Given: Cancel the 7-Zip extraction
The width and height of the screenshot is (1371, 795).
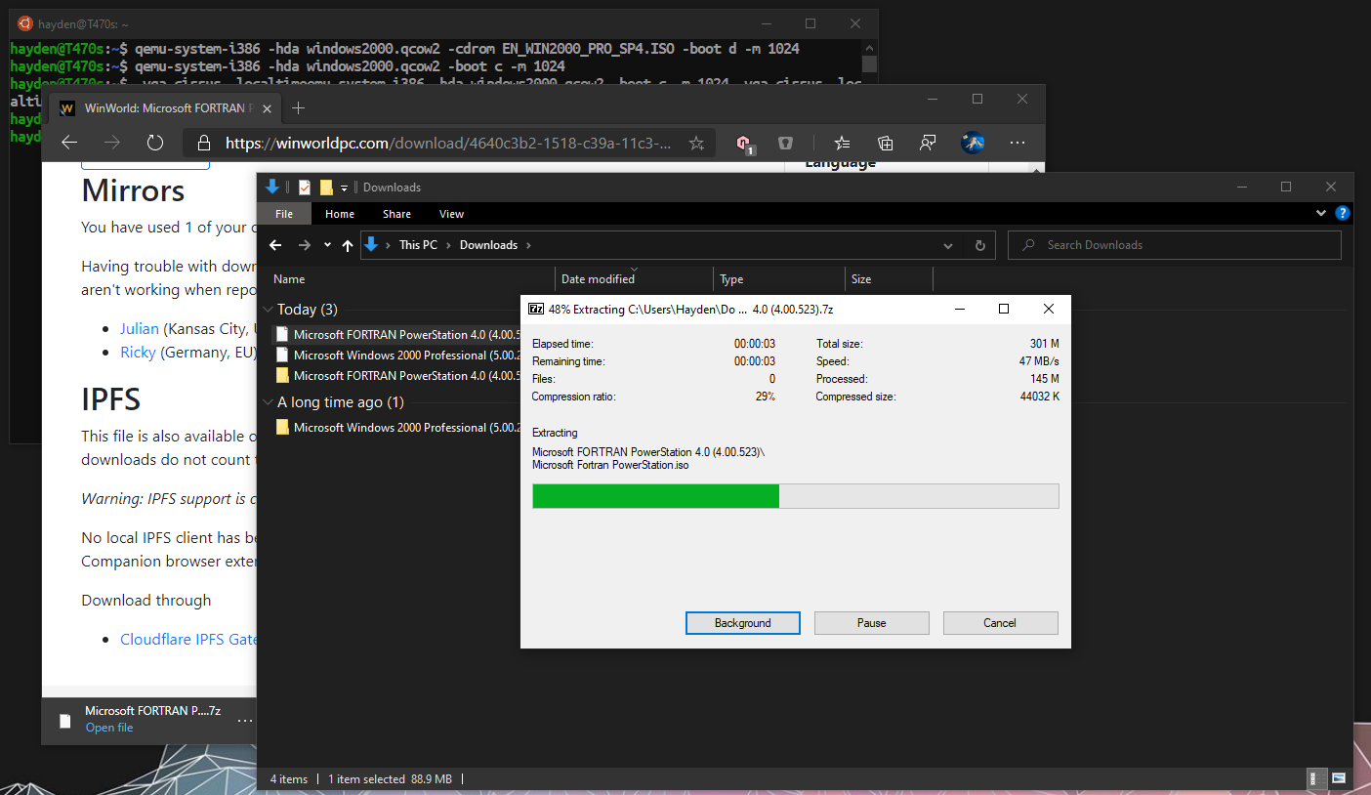Looking at the screenshot, I should click(x=1000, y=623).
